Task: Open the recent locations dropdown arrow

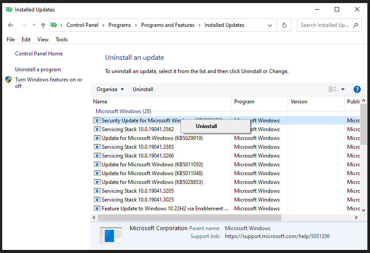Action: [x=34, y=26]
